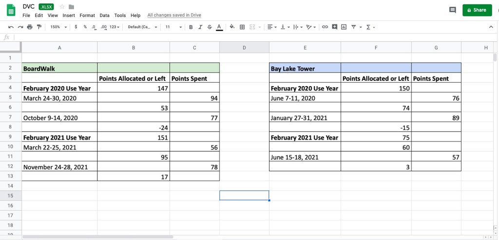The height and width of the screenshot is (240, 499).
Task: Open filter views dropdown arrow
Action: 361,27
